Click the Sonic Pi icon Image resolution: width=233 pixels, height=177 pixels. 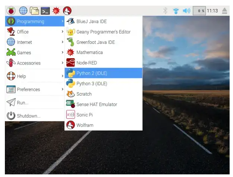[x=70, y=114]
